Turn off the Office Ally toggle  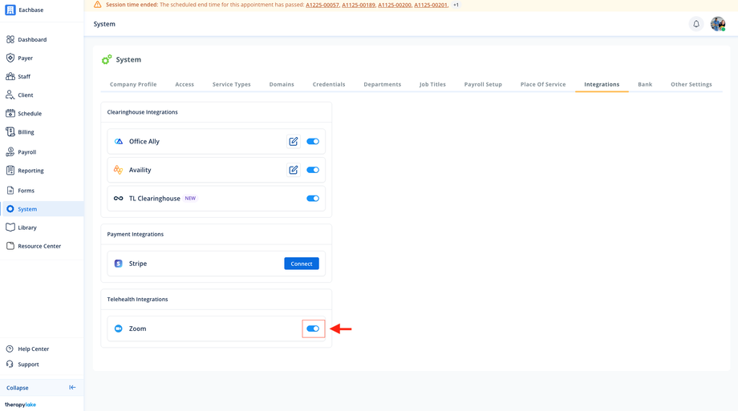(x=313, y=142)
